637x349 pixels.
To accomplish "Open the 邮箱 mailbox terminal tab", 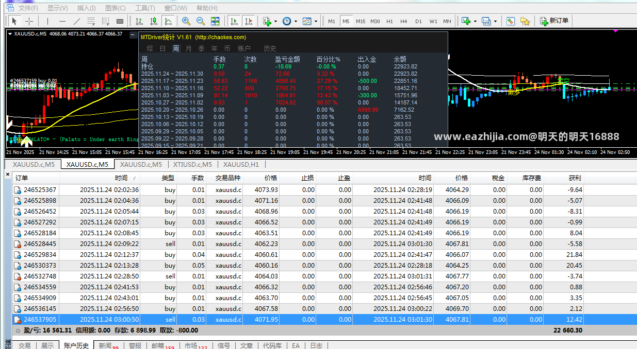I will tap(162, 346).
